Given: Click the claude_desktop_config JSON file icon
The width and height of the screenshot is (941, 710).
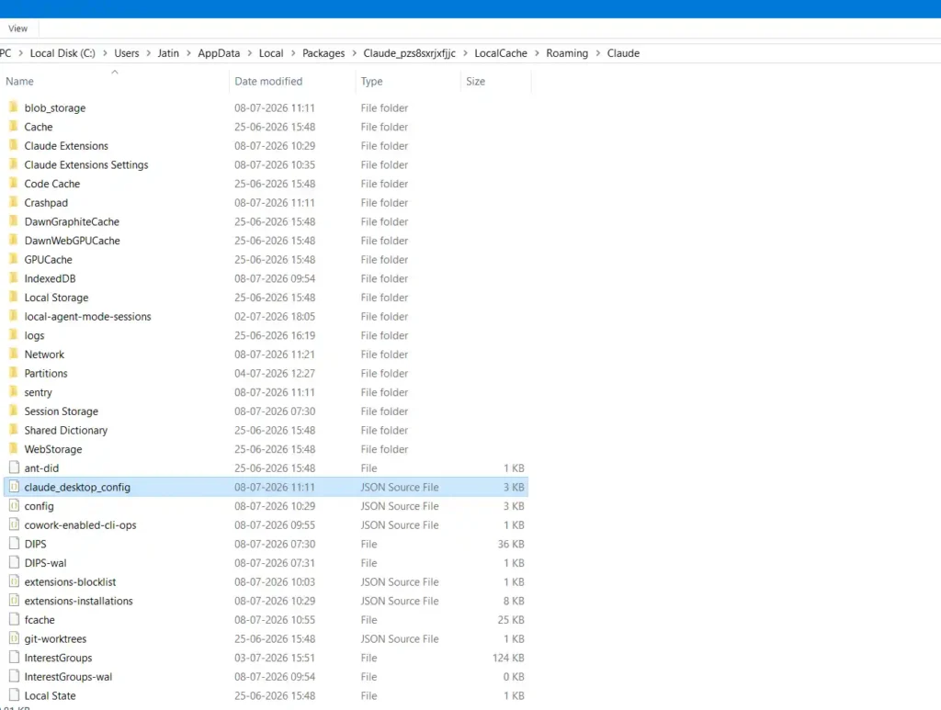Looking at the screenshot, I should pyautogui.click(x=14, y=487).
